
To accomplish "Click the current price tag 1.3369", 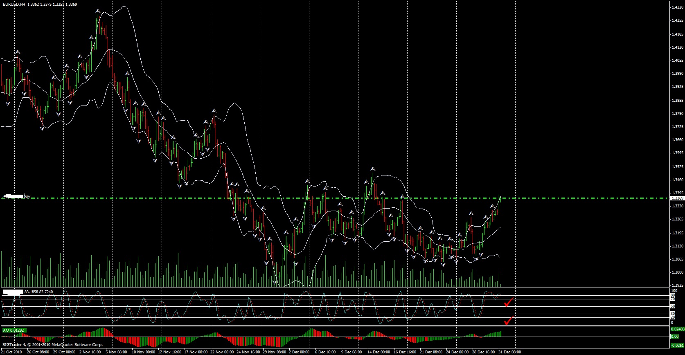I will click(x=677, y=198).
